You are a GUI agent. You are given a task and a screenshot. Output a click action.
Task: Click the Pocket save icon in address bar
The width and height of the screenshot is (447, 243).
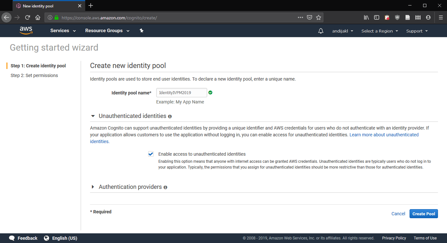(x=309, y=17)
